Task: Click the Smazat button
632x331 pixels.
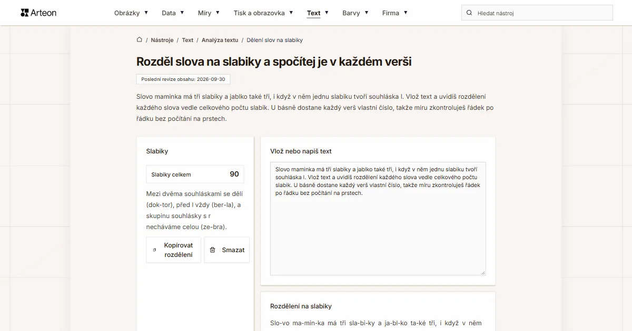Action: (227, 250)
